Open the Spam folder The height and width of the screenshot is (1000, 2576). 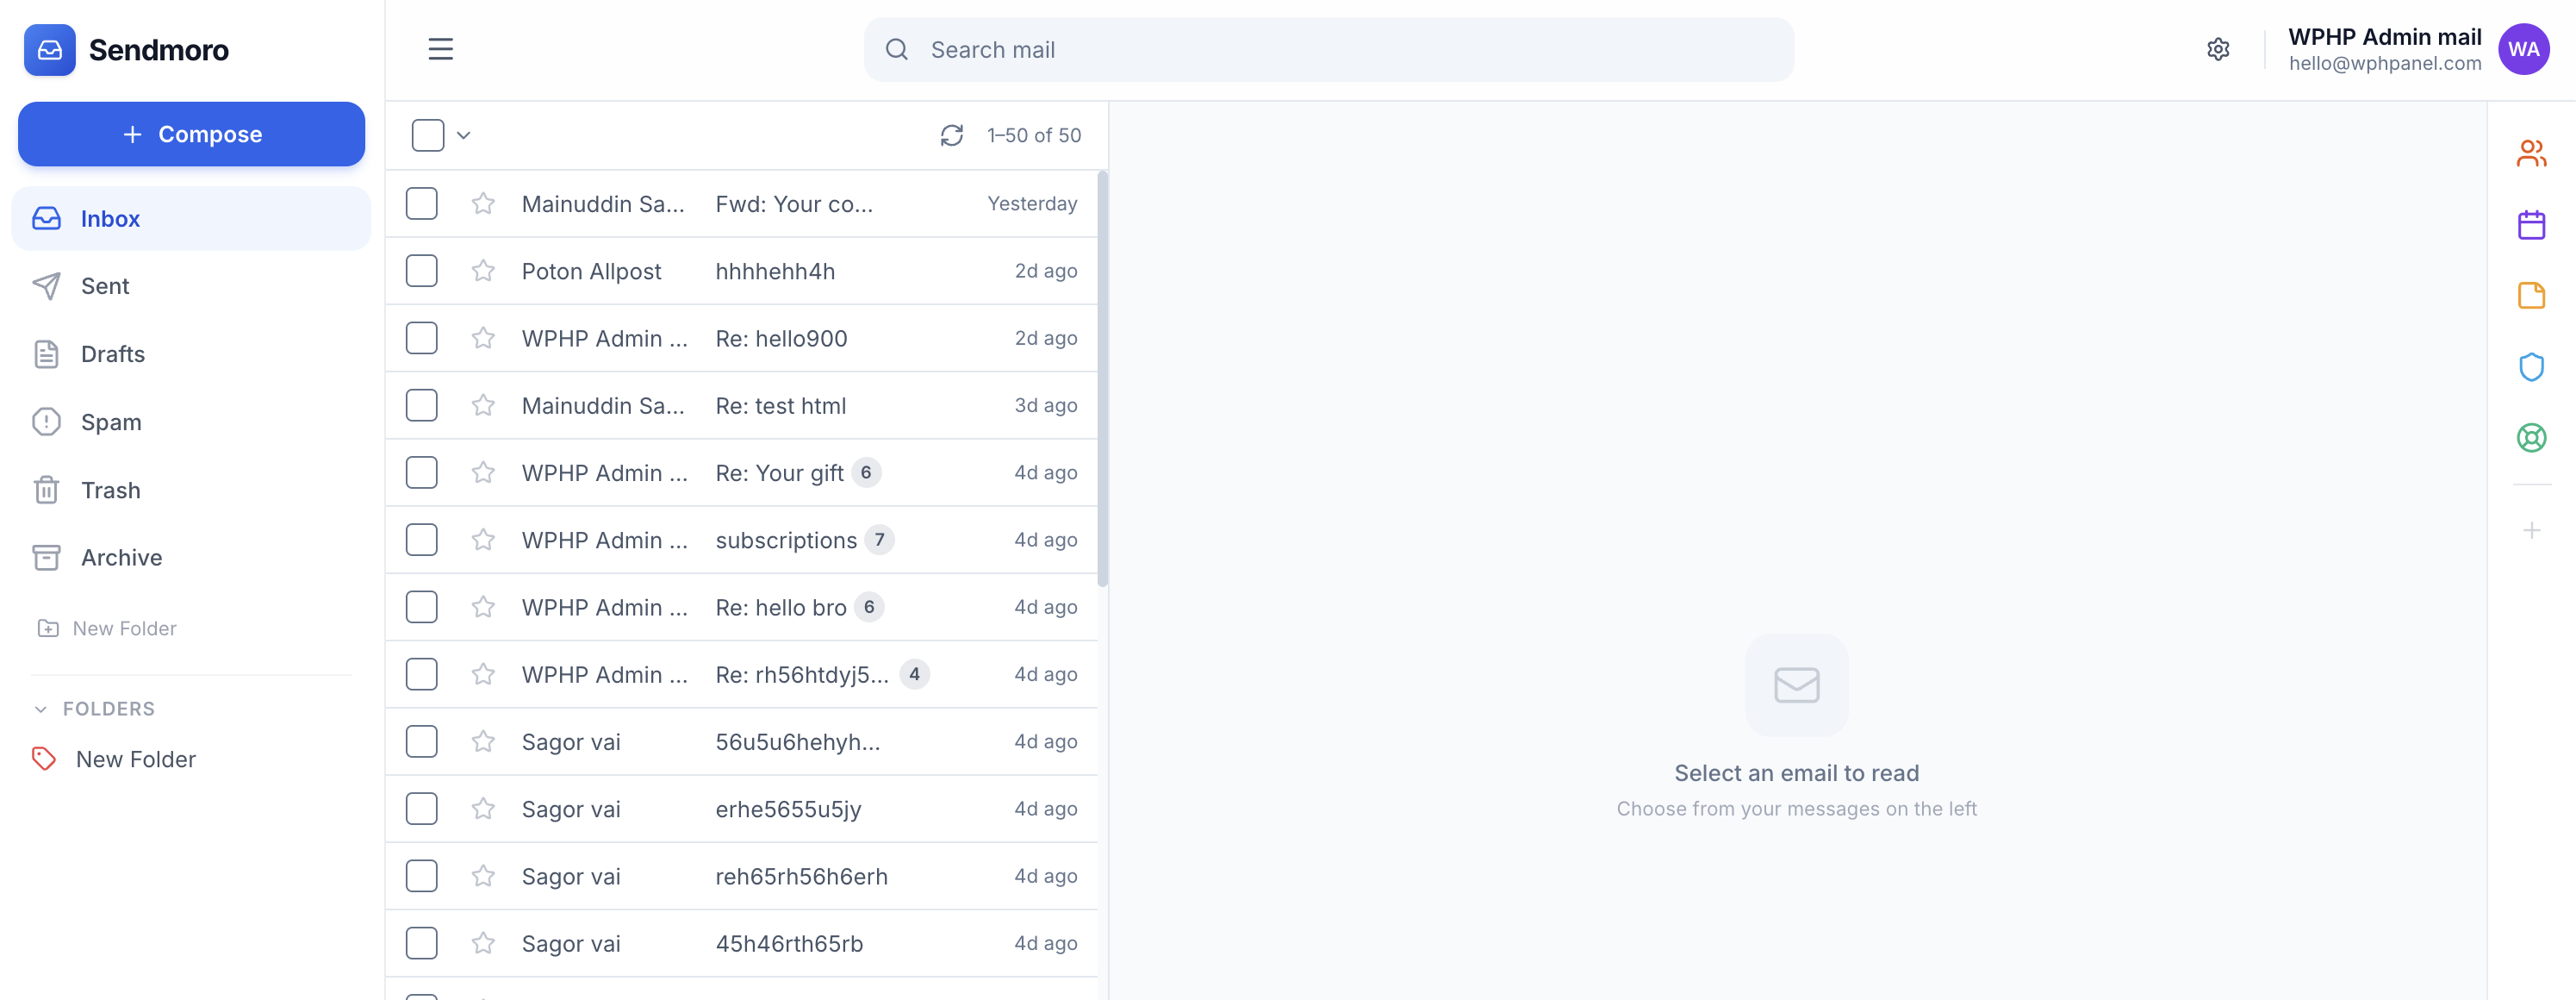110,422
